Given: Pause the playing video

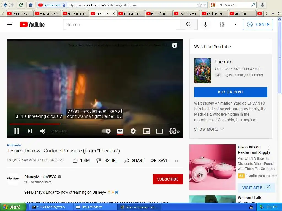Looking at the screenshot, I should [17, 131].
